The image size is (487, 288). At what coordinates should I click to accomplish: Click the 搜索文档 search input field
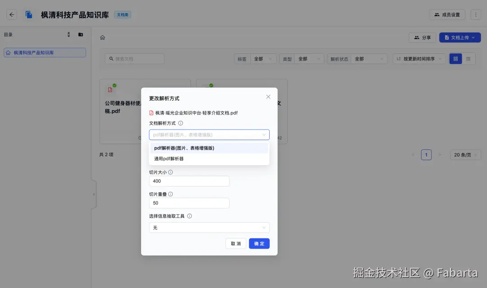point(134,58)
